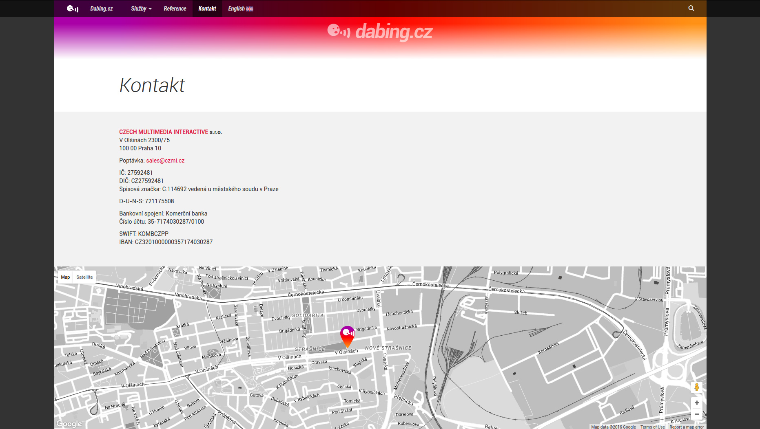
Task: Expand the Služby dropdown menu
Action: 141,9
